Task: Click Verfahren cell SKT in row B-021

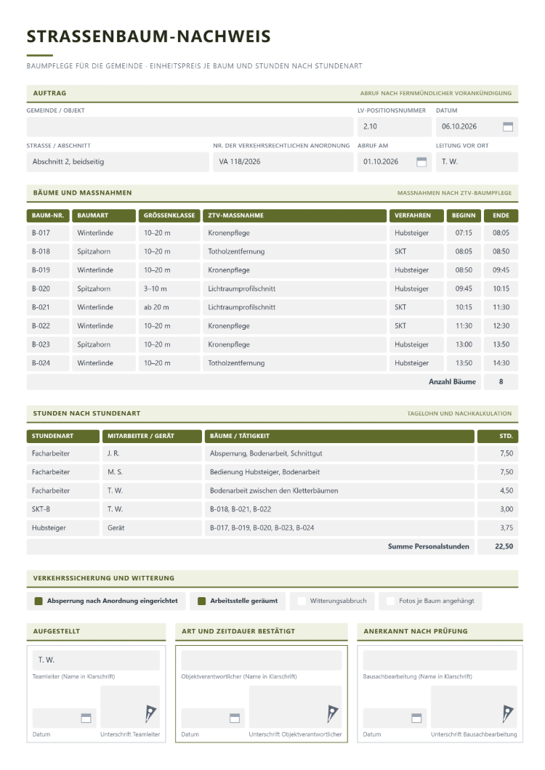Action: (x=416, y=307)
